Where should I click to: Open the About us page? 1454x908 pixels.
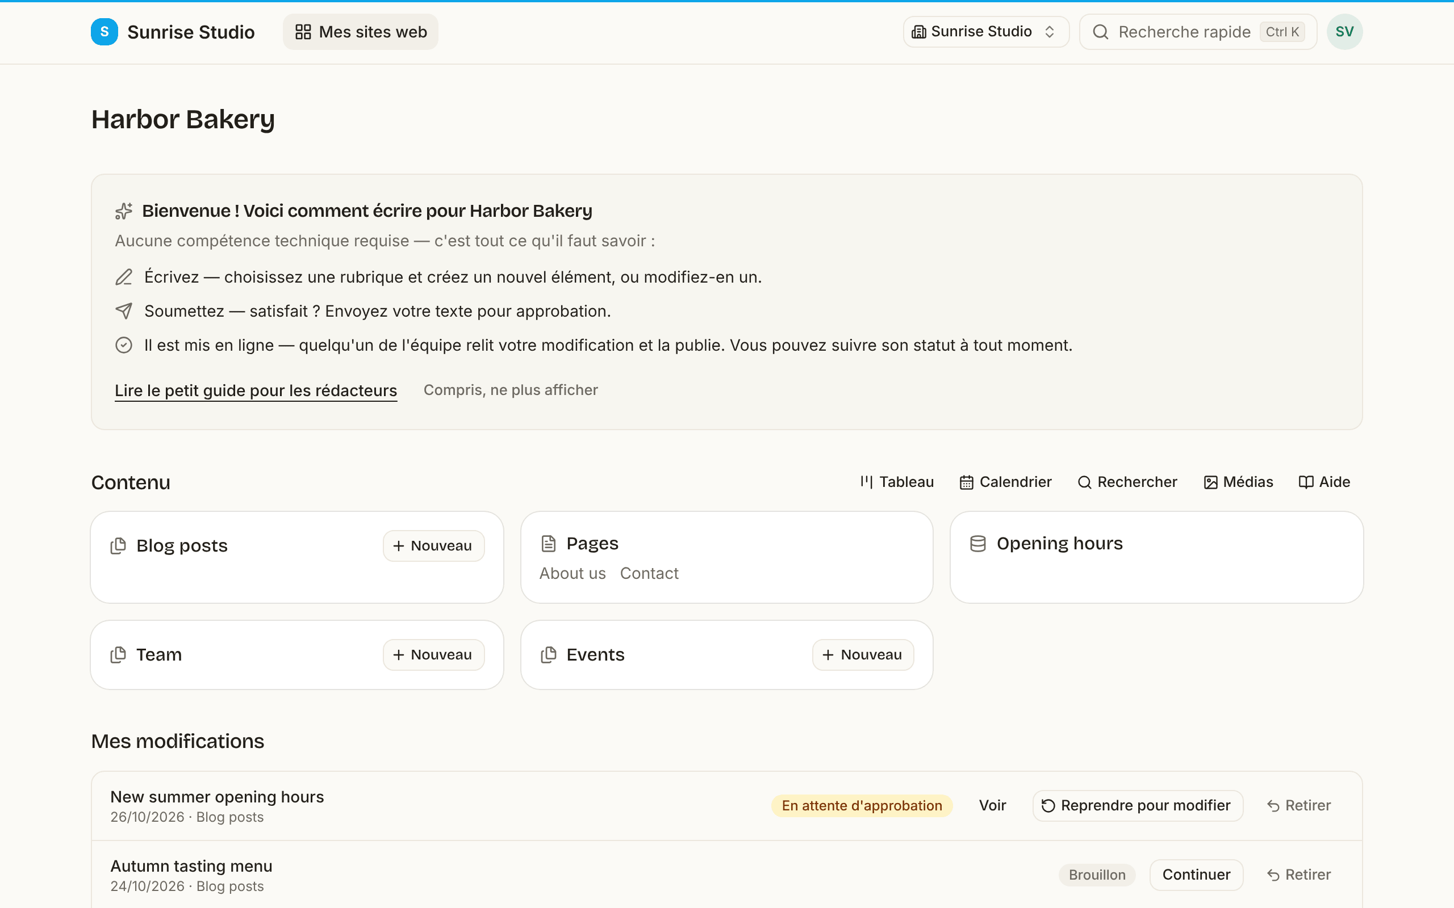click(x=573, y=574)
